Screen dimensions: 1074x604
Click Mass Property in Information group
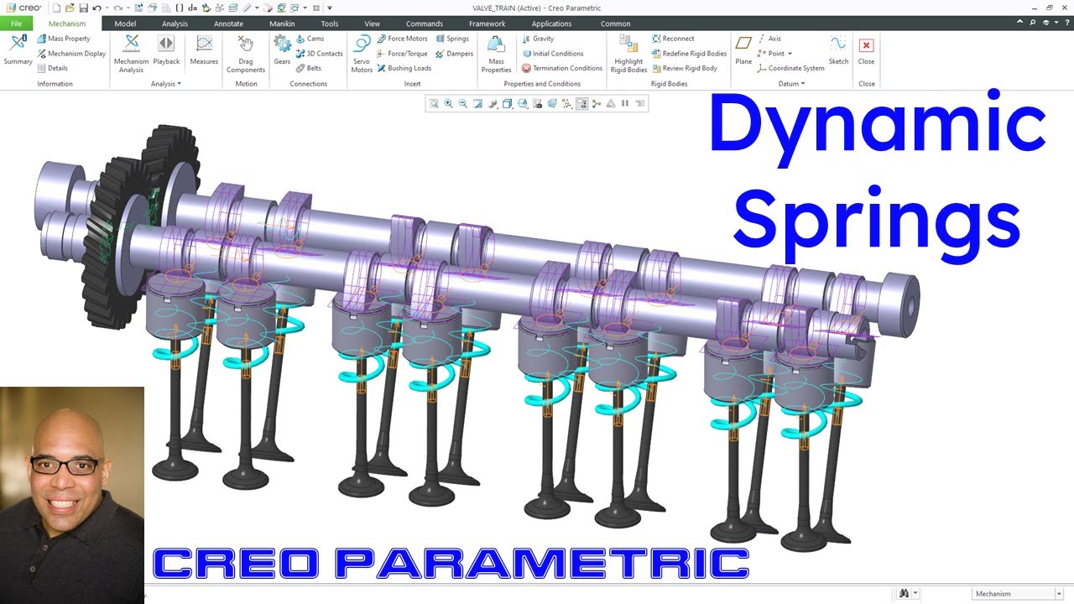point(62,39)
